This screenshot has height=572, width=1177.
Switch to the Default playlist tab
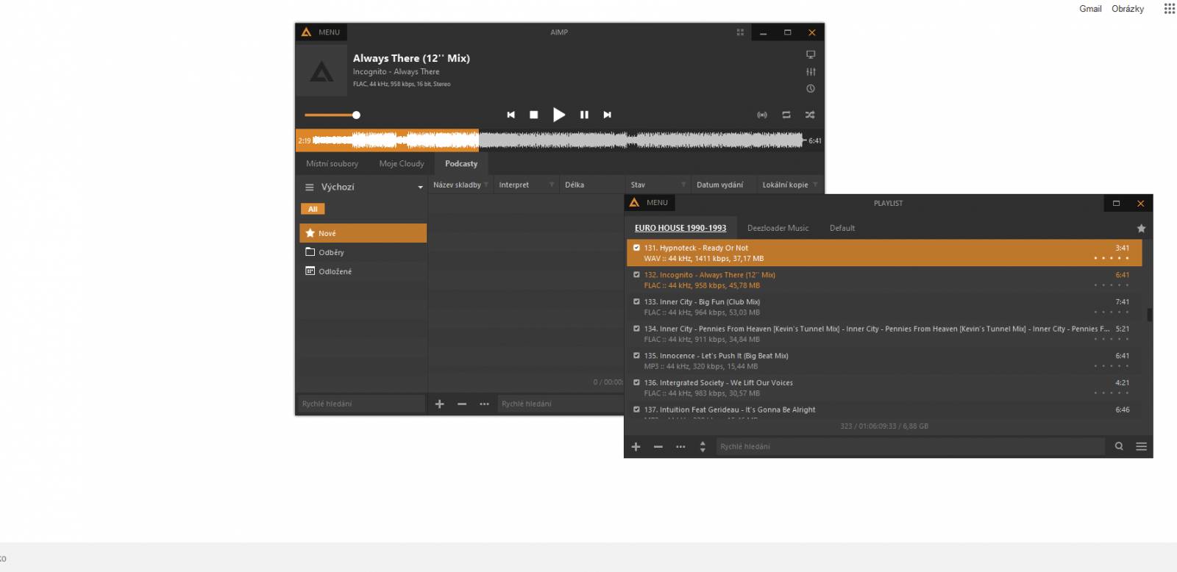(842, 228)
